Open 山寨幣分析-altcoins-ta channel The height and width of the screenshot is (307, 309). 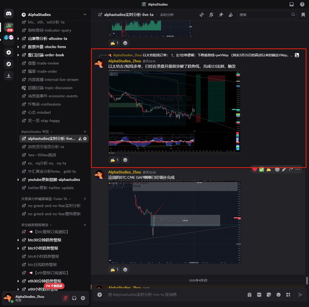click(x=54, y=39)
